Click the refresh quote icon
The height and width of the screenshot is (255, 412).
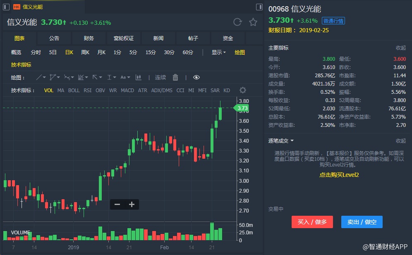click(237, 22)
